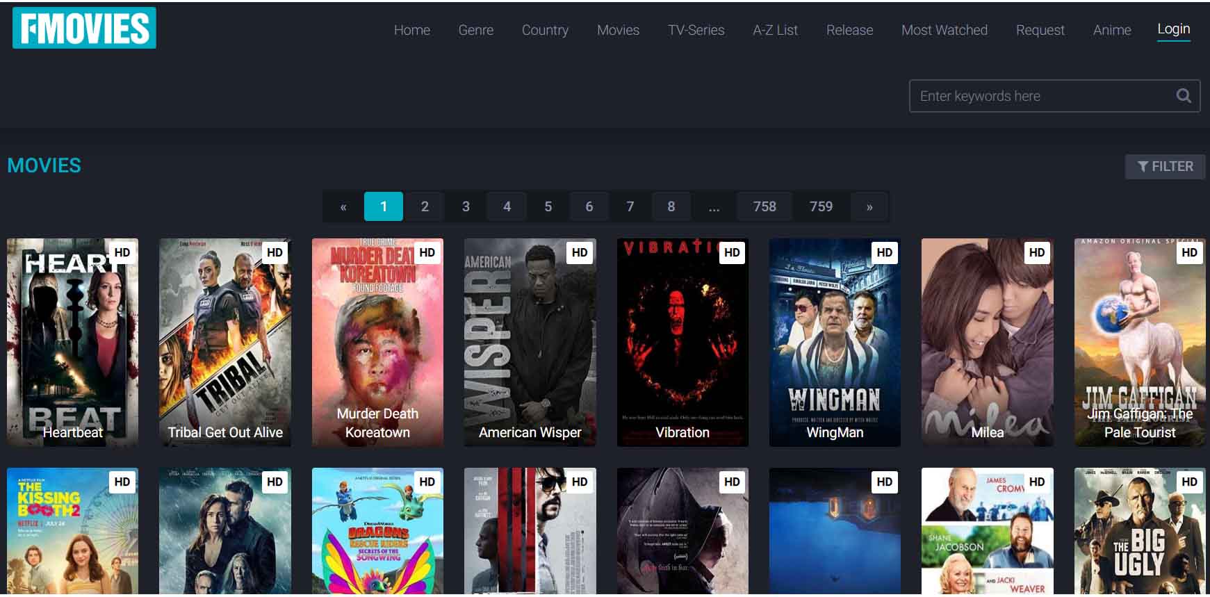Image resolution: width=1210 pixels, height=597 pixels.
Task: Click HD badge on Tribal poster
Action: pos(275,252)
